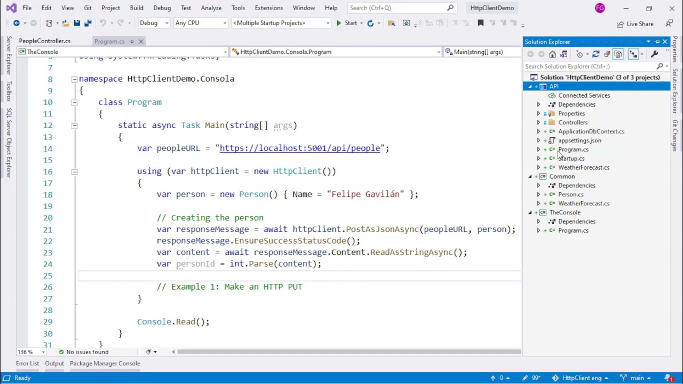Open the Git menu
Image resolution: width=683 pixels, height=384 pixels.
click(x=88, y=8)
